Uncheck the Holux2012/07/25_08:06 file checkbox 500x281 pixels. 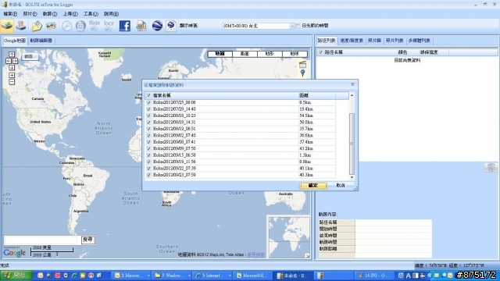pyautogui.click(x=148, y=102)
